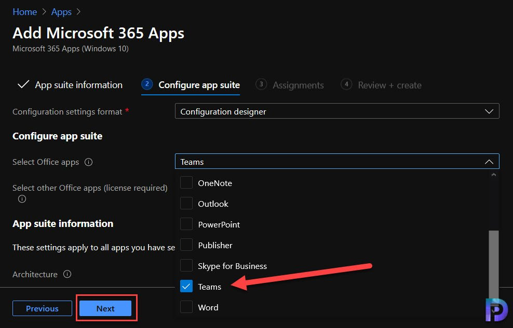Select the Configure app suite tab
Screen dimensions: 513x328
(x=191, y=85)
